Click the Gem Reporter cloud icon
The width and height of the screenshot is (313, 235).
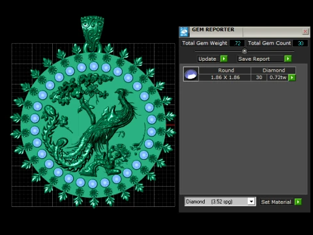[184, 32]
